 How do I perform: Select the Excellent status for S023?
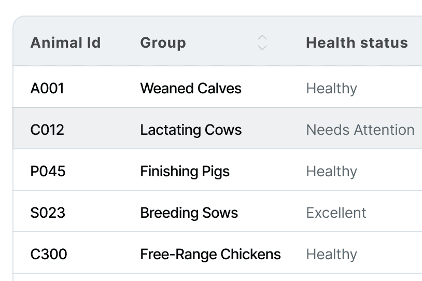click(336, 213)
